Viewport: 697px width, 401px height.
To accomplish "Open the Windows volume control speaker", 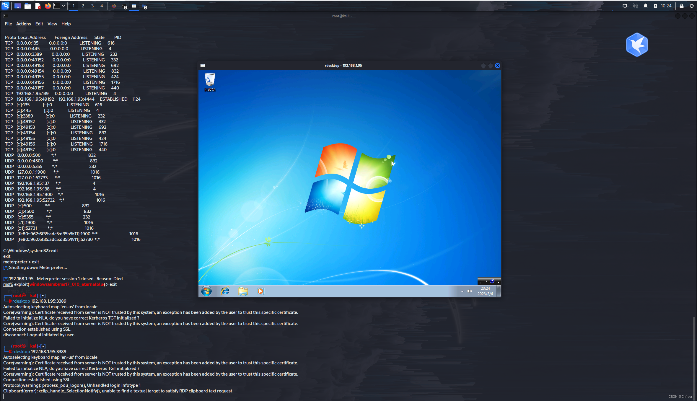I will (469, 291).
